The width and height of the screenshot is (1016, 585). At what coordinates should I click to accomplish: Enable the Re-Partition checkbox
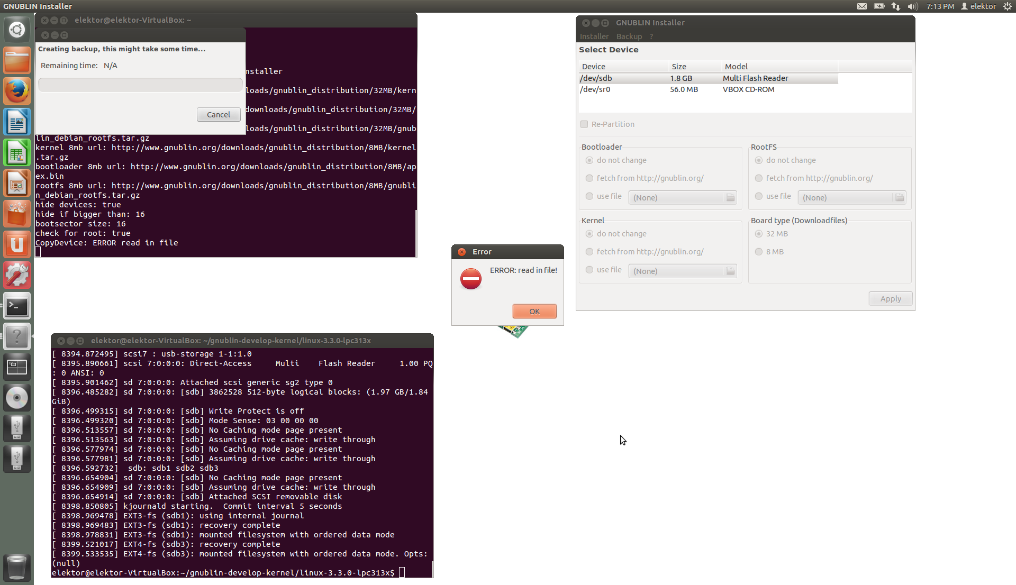point(584,124)
